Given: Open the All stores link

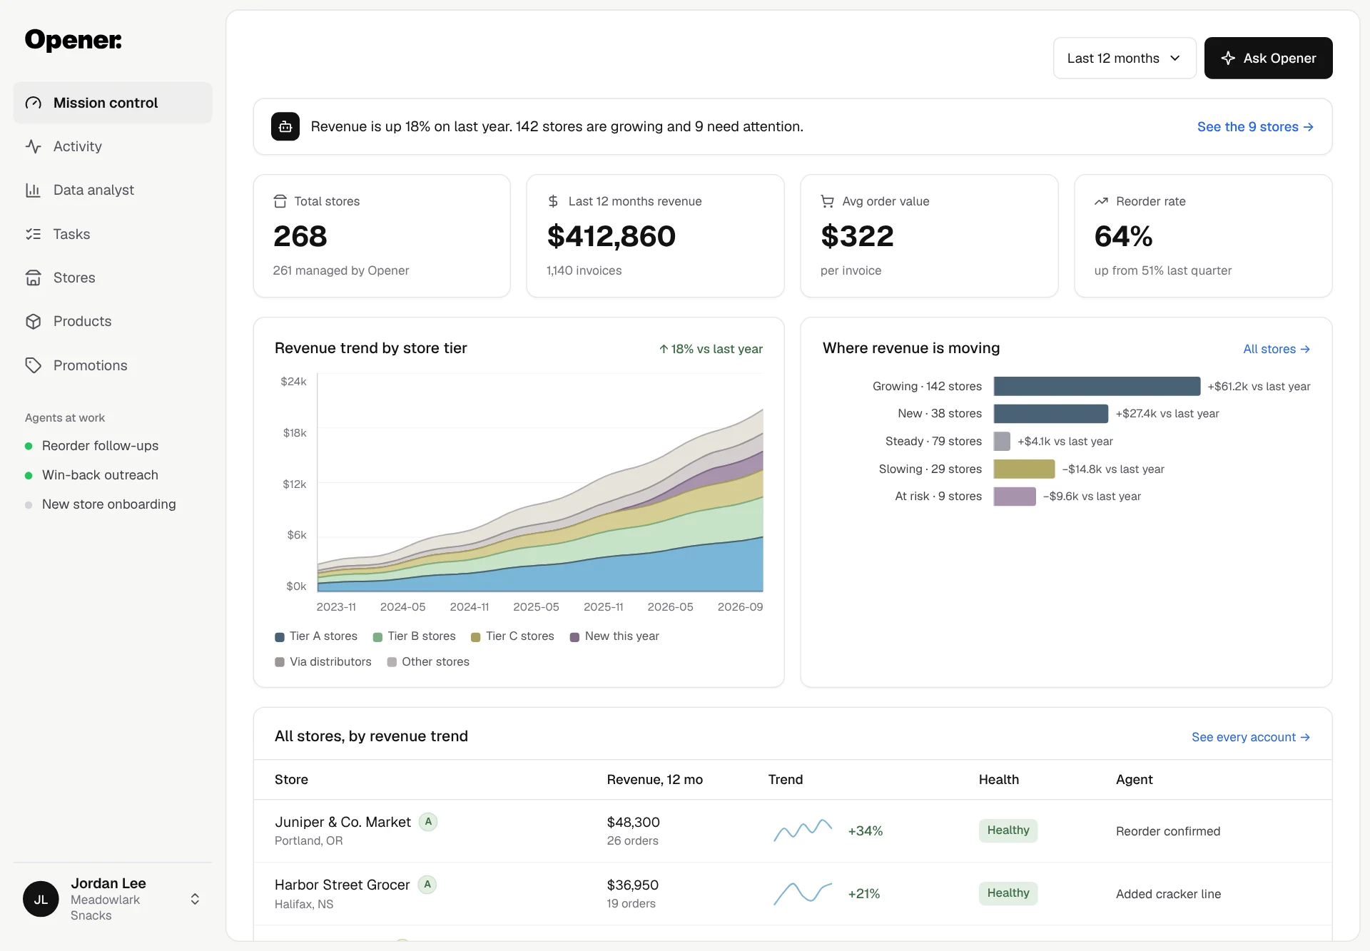Looking at the screenshot, I should click(x=1277, y=349).
